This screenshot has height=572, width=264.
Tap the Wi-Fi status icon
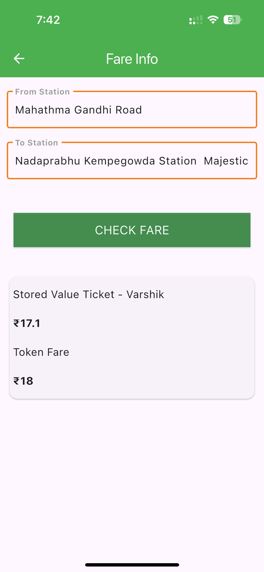pos(212,19)
